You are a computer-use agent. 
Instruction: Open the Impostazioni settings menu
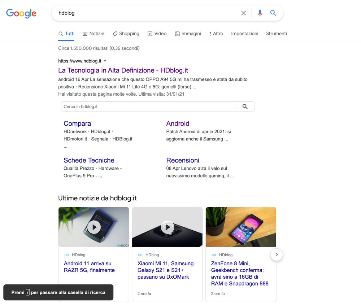(244, 34)
